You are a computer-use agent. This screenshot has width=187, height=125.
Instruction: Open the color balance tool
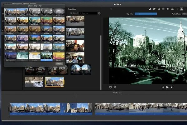point(150,9)
